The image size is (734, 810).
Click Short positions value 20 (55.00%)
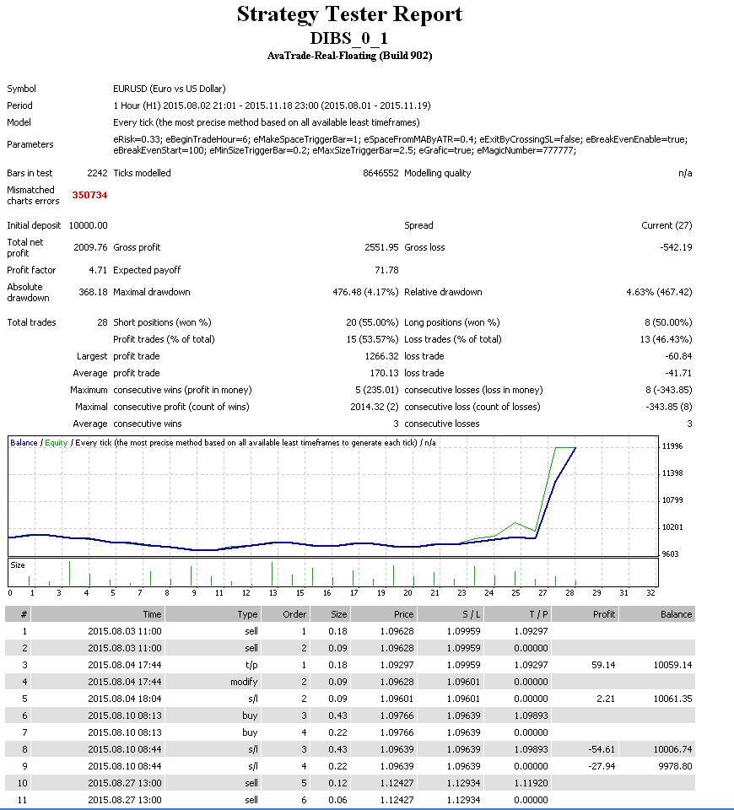point(372,323)
